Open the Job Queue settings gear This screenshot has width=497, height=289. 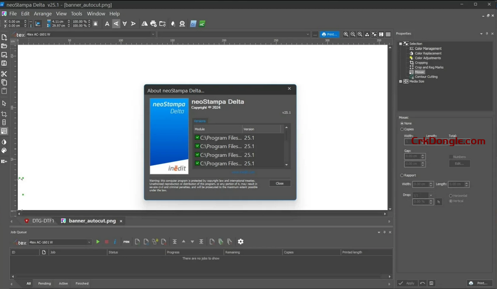[x=240, y=241]
